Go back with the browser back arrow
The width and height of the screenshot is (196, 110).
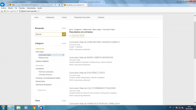[x=2, y=5]
